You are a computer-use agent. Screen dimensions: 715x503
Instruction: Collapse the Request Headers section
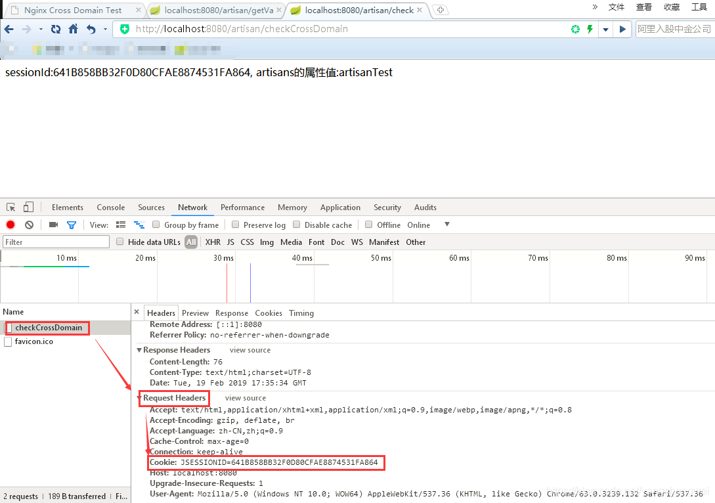point(139,398)
